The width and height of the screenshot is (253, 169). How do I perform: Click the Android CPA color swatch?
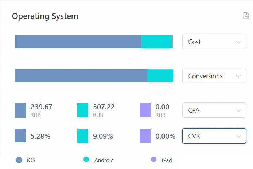coord(83,110)
